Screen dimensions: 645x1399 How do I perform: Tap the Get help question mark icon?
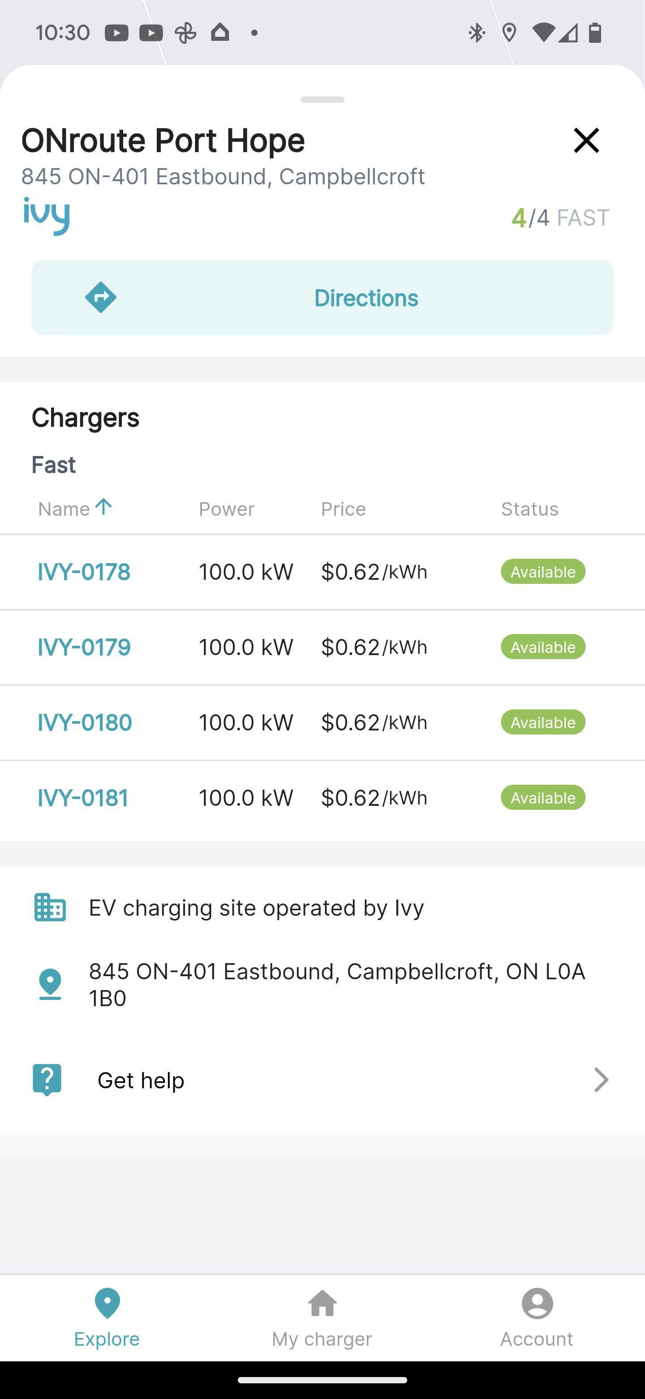click(47, 1080)
